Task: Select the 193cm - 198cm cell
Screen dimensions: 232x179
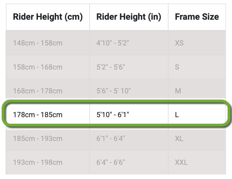Action: coord(38,162)
